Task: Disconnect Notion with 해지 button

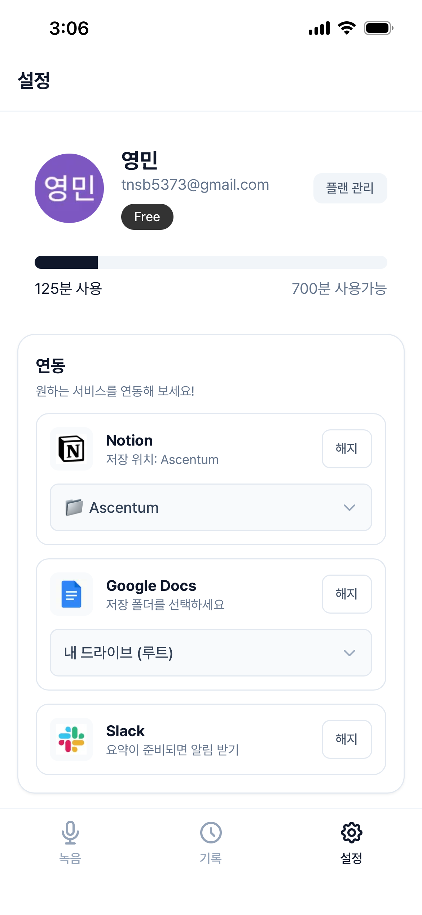Action: (347, 449)
